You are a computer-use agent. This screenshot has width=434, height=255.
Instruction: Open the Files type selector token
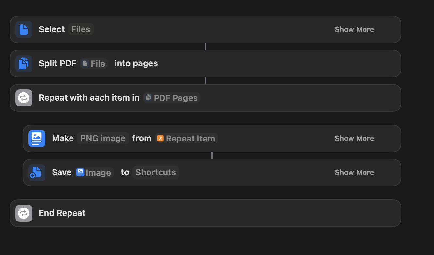pos(81,29)
